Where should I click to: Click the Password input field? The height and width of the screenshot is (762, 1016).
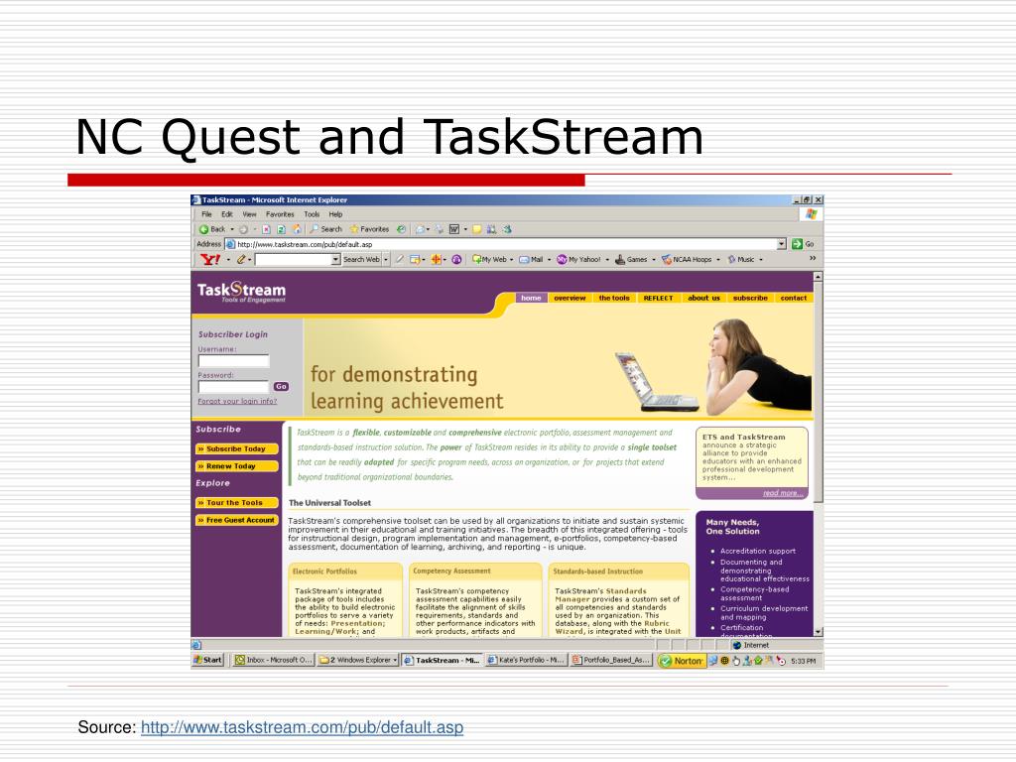(233, 387)
